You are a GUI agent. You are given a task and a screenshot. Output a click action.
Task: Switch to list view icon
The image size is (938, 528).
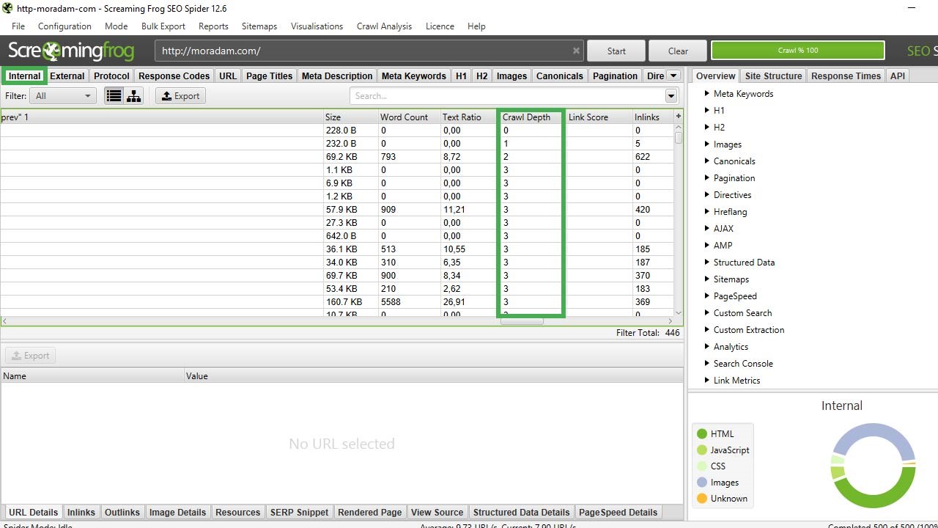point(114,96)
